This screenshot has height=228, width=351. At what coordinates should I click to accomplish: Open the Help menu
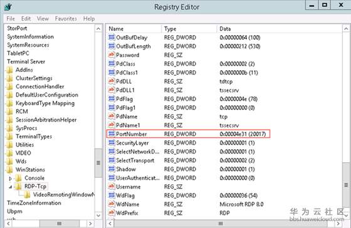[x=89, y=19]
